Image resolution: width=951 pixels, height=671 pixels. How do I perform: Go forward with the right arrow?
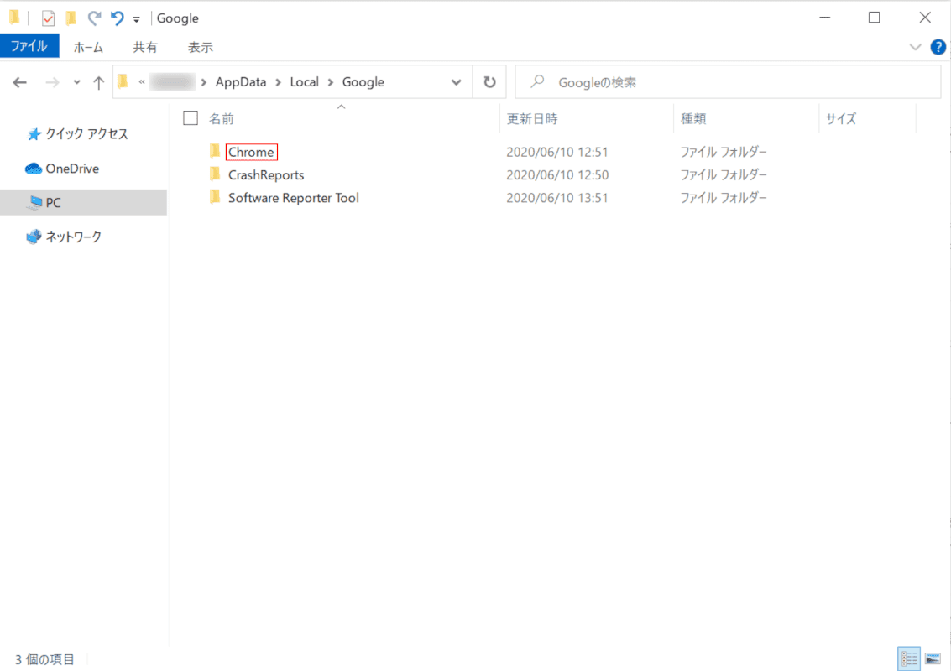(53, 82)
